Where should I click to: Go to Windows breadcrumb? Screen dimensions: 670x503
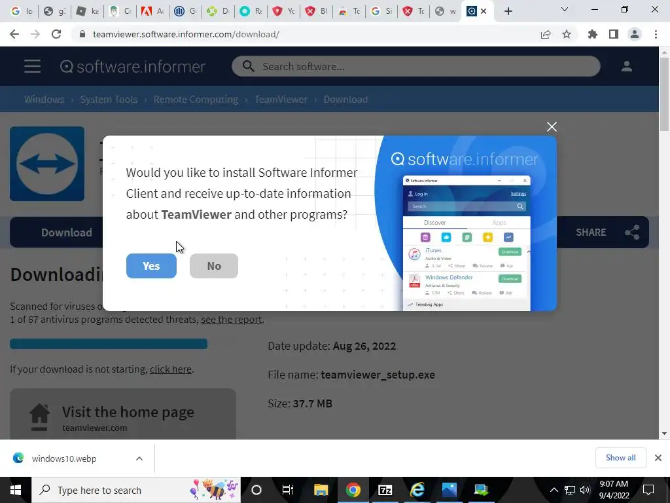click(44, 100)
